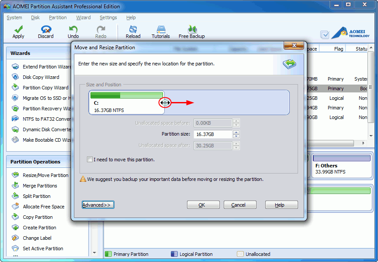Open Dynamic Disk Converter icon
Viewport: 378px width, 262px height.
point(15,129)
